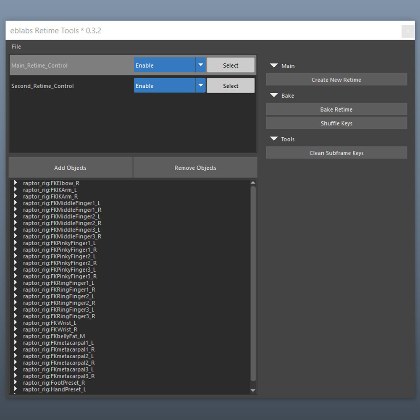Viewport: 420px width, 420px height.
Task: Click the Add Objects button
Action: point(71,168)
